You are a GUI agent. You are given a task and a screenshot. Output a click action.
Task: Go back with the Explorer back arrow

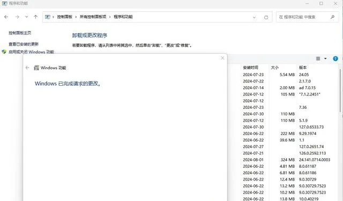pyautogui.click(x=6, y=17)
